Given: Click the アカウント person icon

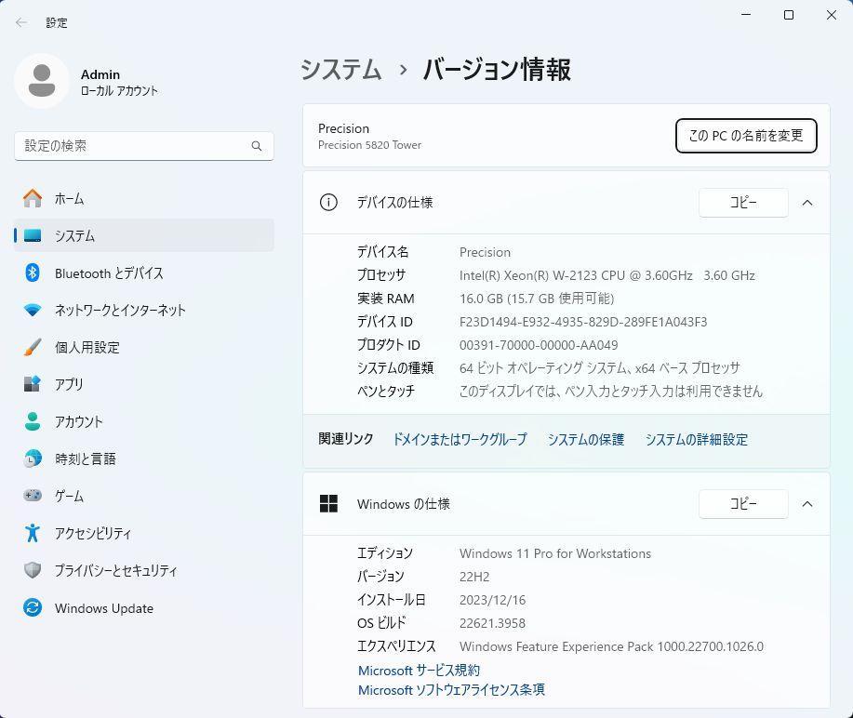Looking at the screenshot, I should (x=33, y=421).
